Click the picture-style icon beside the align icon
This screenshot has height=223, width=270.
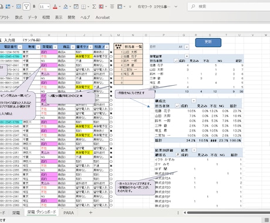tap(120, 6)
